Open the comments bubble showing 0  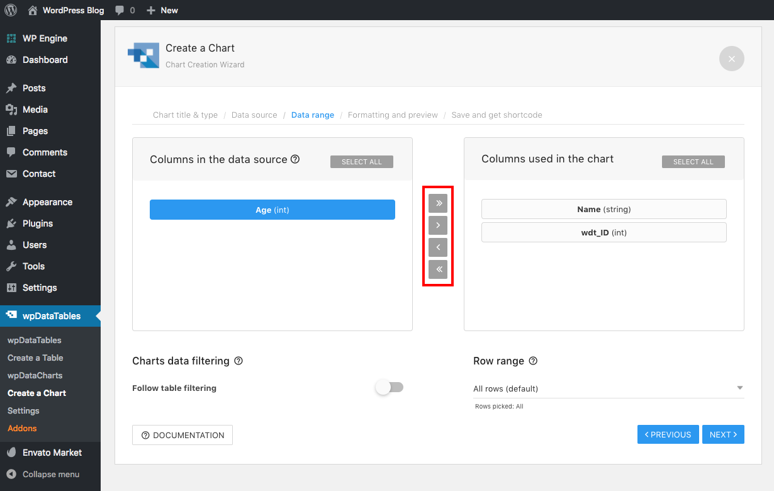[125, 10]
